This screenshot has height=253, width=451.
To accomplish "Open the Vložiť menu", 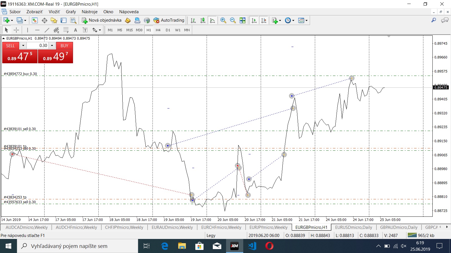I will (x=54, y=12).
